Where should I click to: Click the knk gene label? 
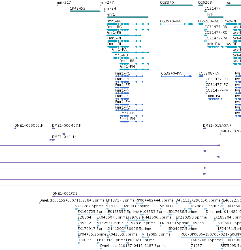pyautogui.click(x=210, y=14)
